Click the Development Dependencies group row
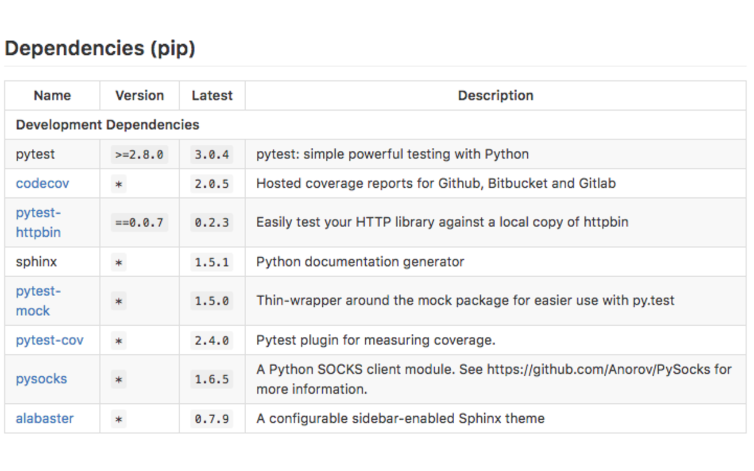 375,125
